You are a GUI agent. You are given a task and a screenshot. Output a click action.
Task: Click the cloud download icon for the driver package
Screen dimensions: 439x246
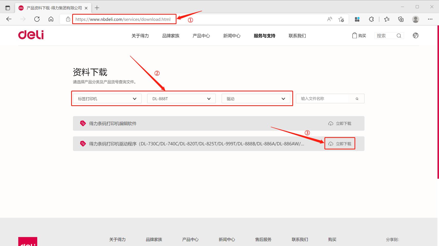point(331,144)
